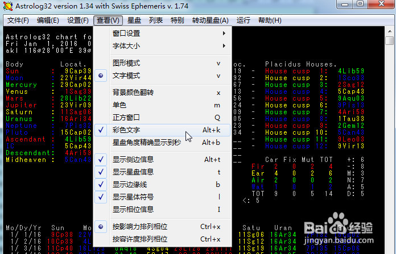Screen dimensions: 396x254
Task: Click 'House cusp 10:' row text
Action: pyautogui.click(x=296, y=132)
